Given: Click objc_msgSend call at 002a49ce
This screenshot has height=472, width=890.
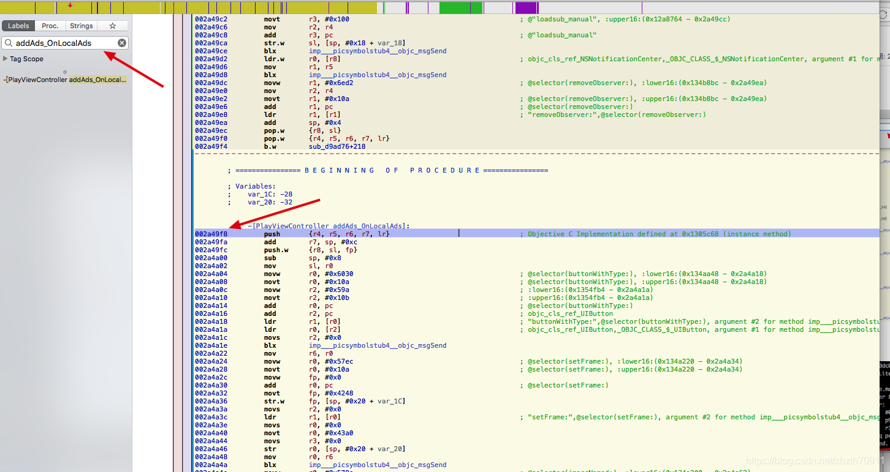Looking at the screenshot, I should pos(378,51).
